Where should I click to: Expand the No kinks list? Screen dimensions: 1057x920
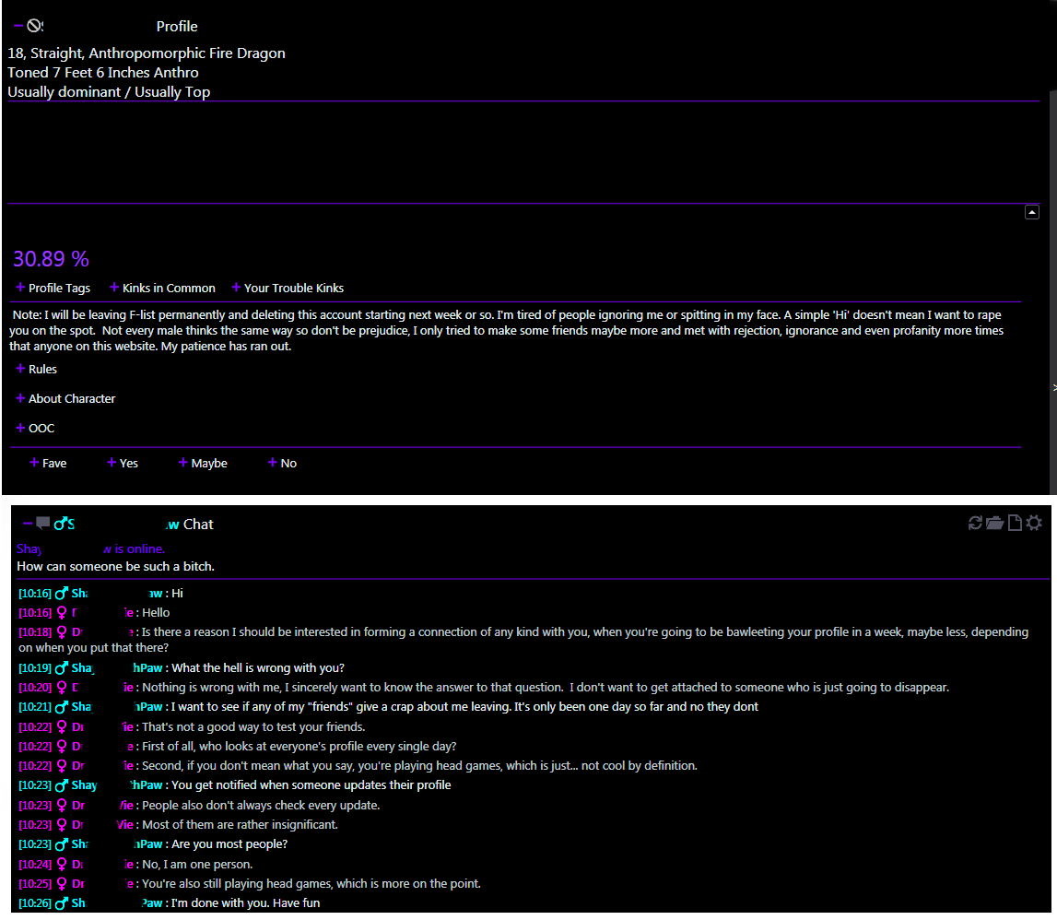pyautogui.click(x=282, y=464)
